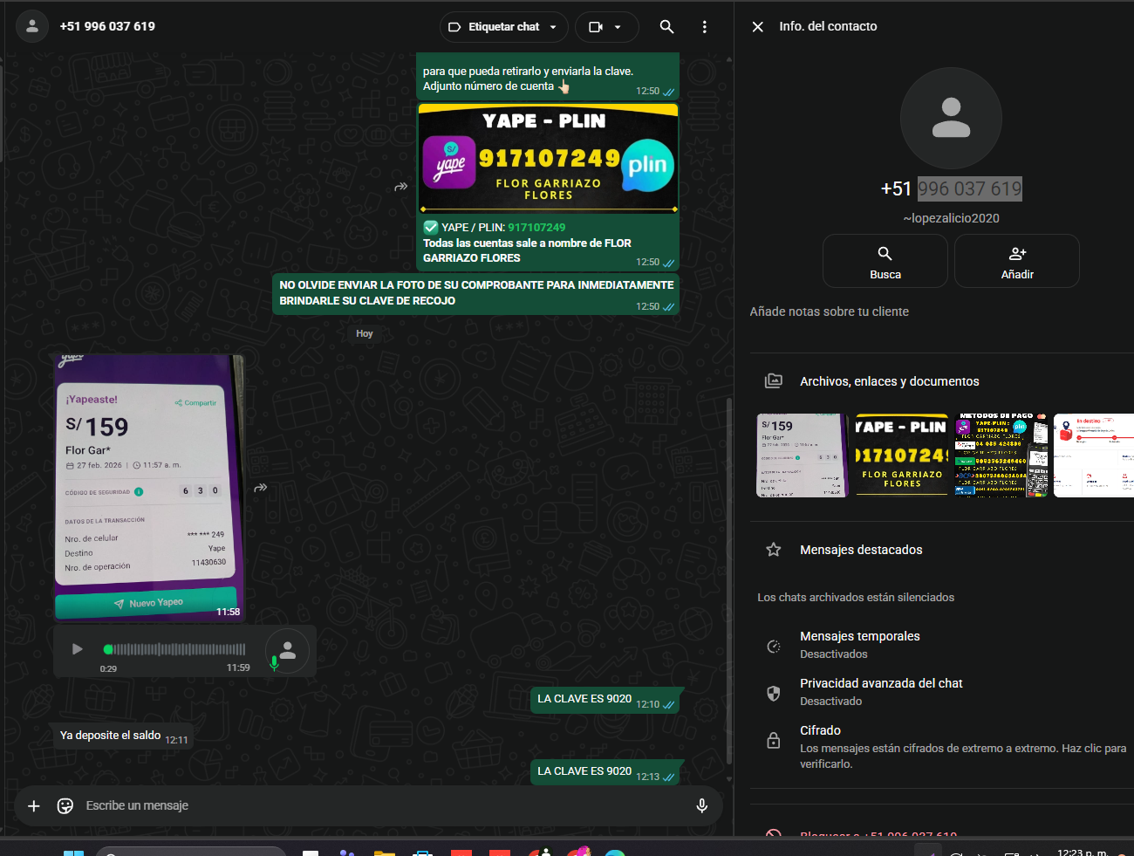Click the plus attach icon
Screen dimensions: 1134x856
click(x=34, y=805)
